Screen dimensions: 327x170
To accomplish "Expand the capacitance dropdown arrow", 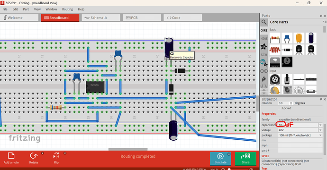I will coord(320,125).
